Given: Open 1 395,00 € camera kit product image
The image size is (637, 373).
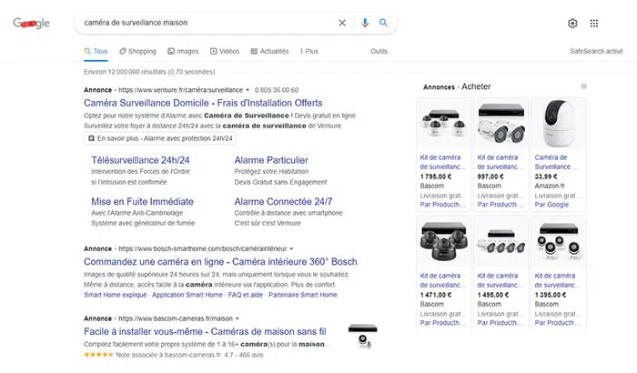Looking at the screenshot, I should coord(559,242).
